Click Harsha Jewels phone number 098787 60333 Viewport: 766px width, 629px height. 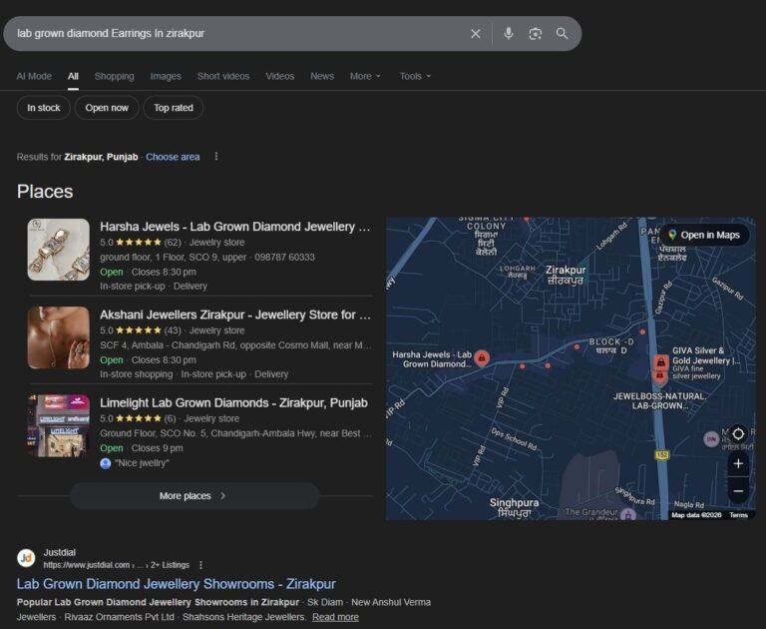click(285, 258)
